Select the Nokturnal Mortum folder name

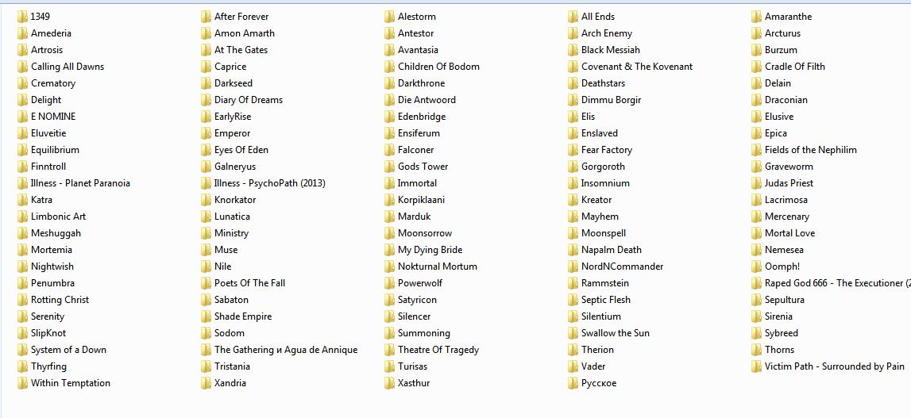click(x=438, y=267)
